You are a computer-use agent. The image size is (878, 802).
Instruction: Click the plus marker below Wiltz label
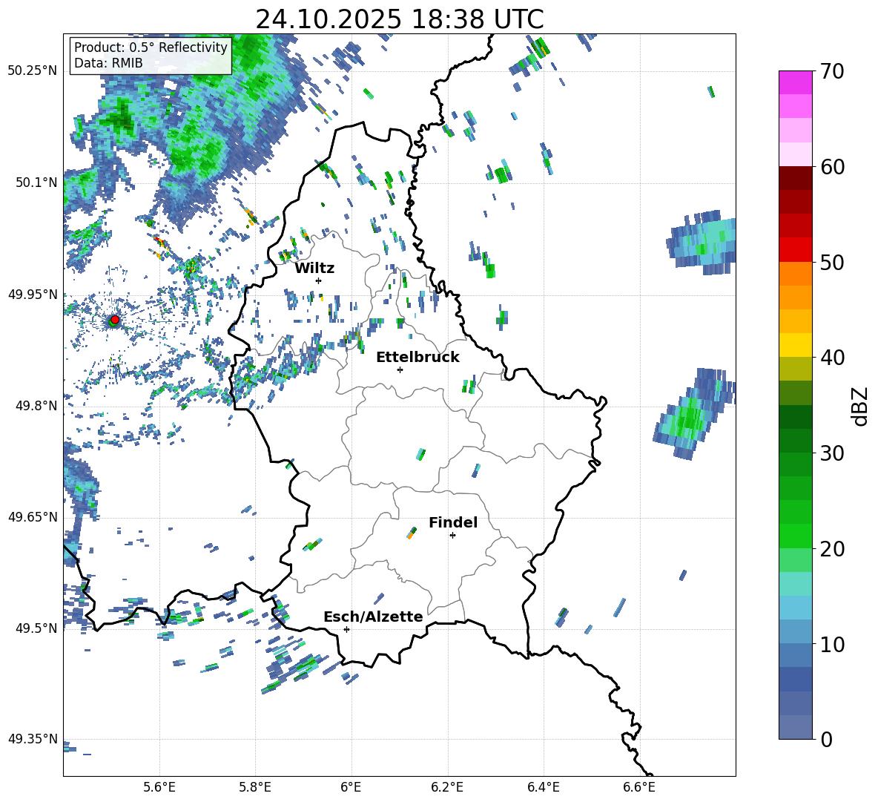point(319,280)
